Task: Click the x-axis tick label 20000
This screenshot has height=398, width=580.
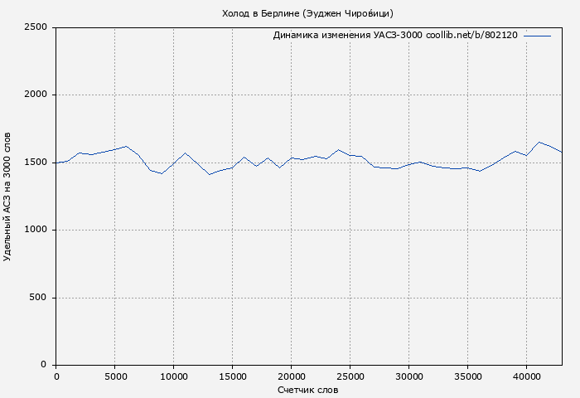Action: [291, 376]
